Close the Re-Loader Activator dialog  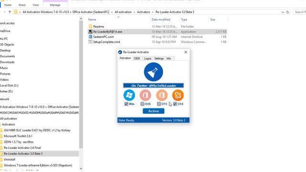click(x=186, y=52)
